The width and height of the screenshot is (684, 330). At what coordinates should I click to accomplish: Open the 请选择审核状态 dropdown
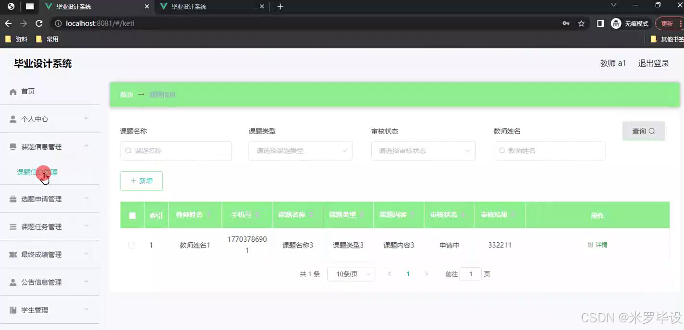point(423,150)
